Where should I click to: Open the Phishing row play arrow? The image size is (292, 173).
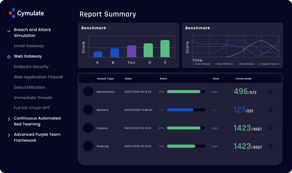(271, 146)
